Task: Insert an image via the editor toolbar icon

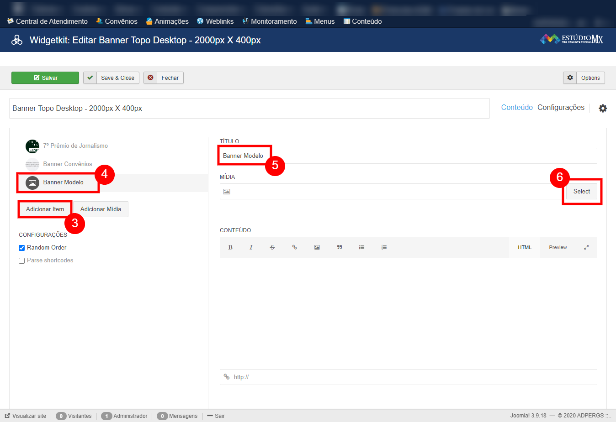Action: 317,247
